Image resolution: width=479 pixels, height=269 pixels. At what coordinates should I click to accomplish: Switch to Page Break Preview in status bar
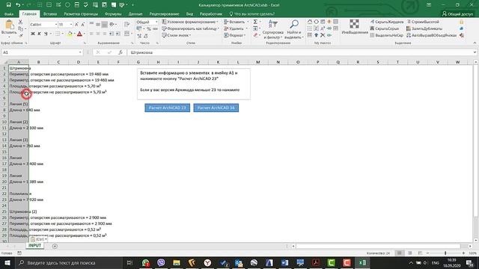420,253
